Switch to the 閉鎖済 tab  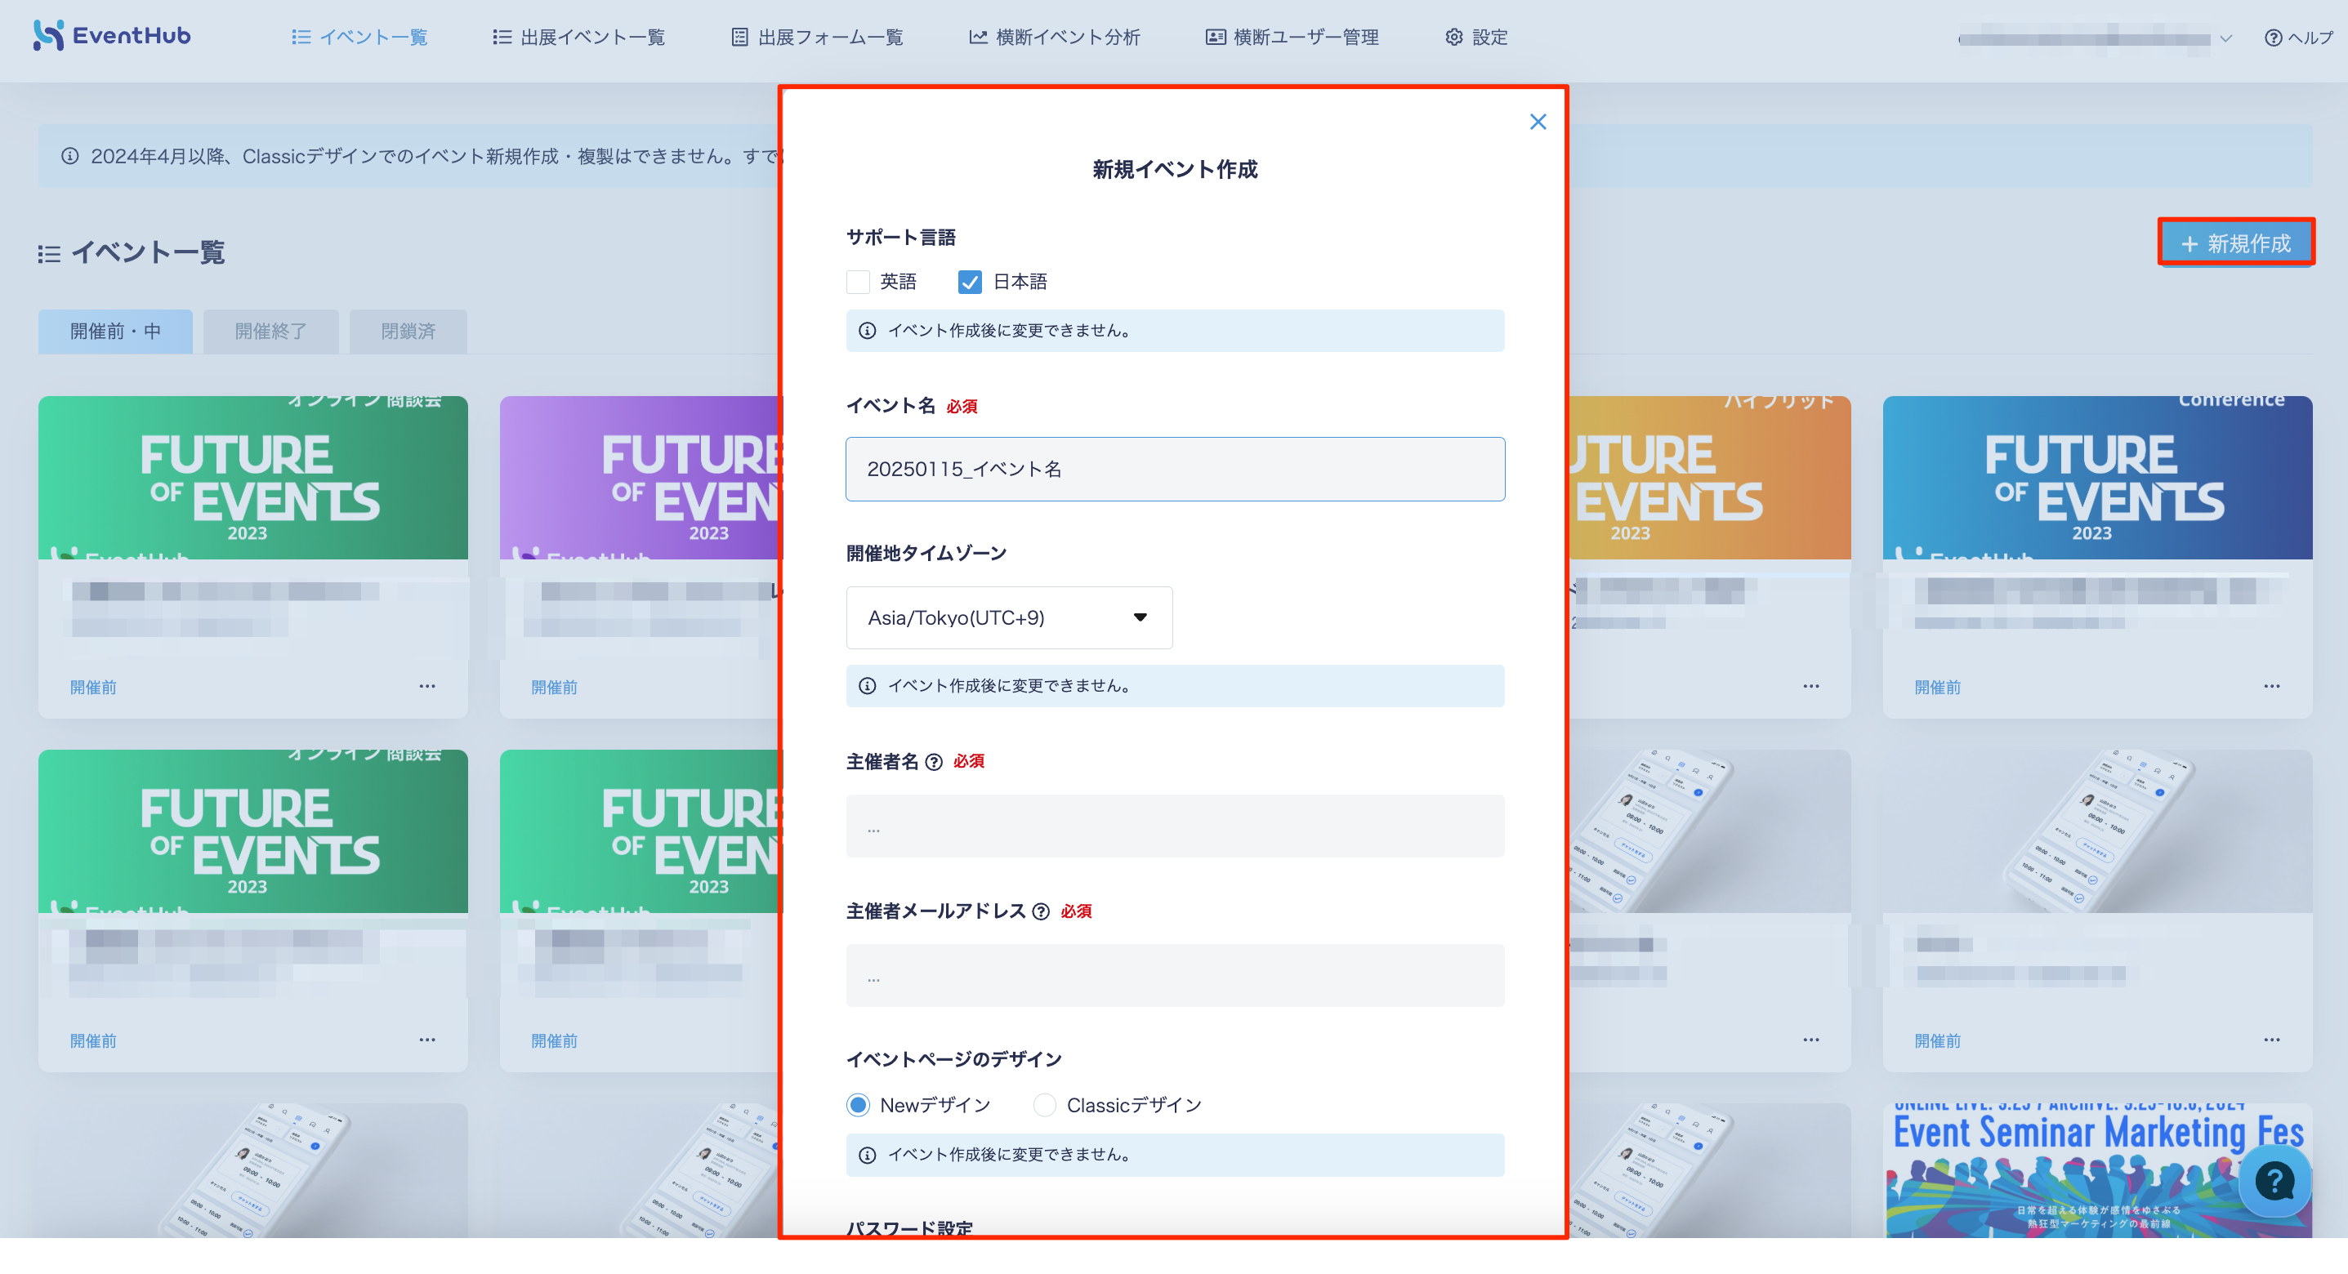click(x=408, y=332)
